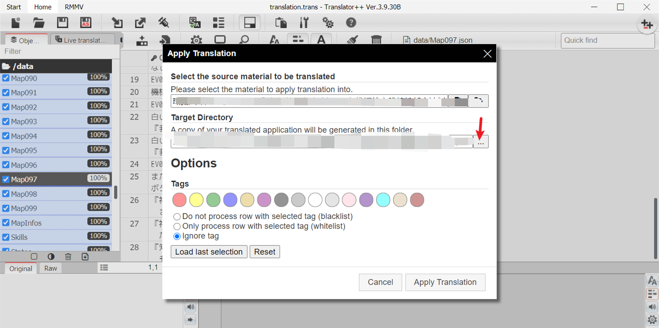Screen dimensions: 659x328
Task: Browse for target directory with ellipsis button
Action: [x=480, y=142]
